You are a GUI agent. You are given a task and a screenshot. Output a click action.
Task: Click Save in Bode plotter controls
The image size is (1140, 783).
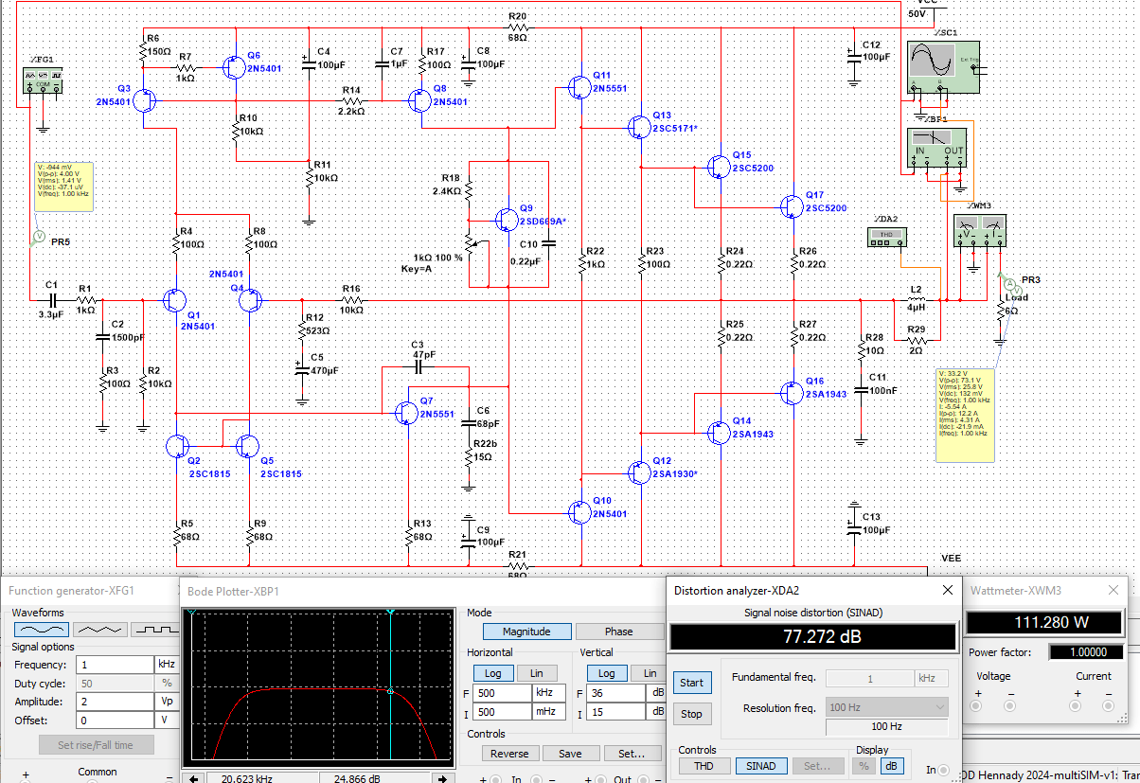(x=570, y=754)
